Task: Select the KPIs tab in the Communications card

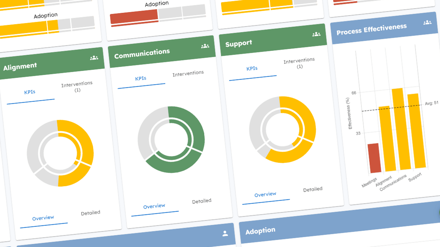Action: point(141,79)
